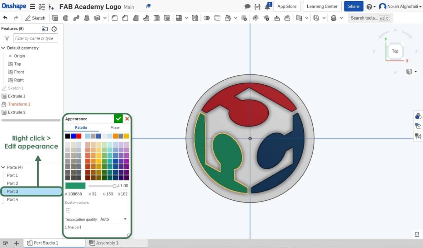Click the rollback stopwatch icon in Features header

pyautogui.click(x=54, y=29)
